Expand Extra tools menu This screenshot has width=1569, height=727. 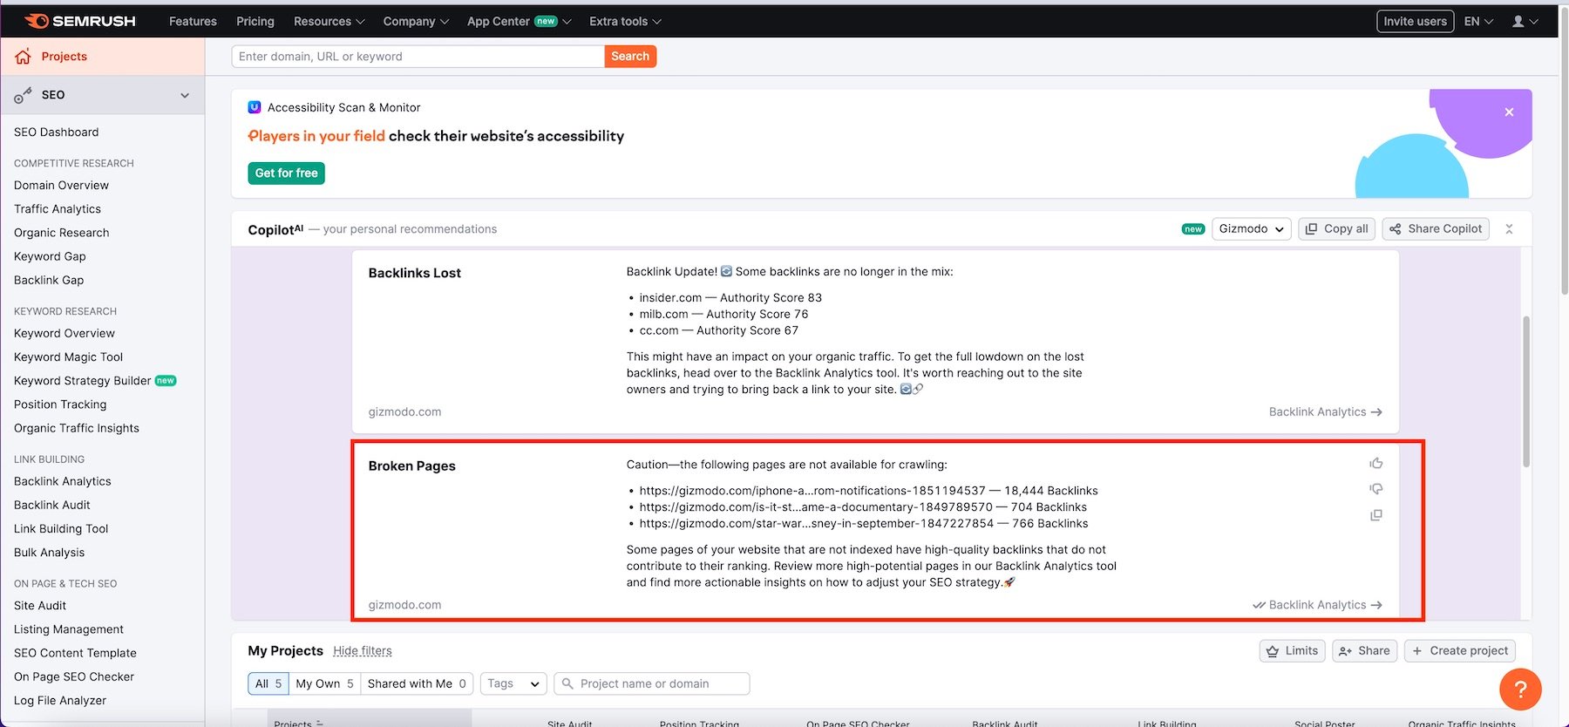click(625, 21)
